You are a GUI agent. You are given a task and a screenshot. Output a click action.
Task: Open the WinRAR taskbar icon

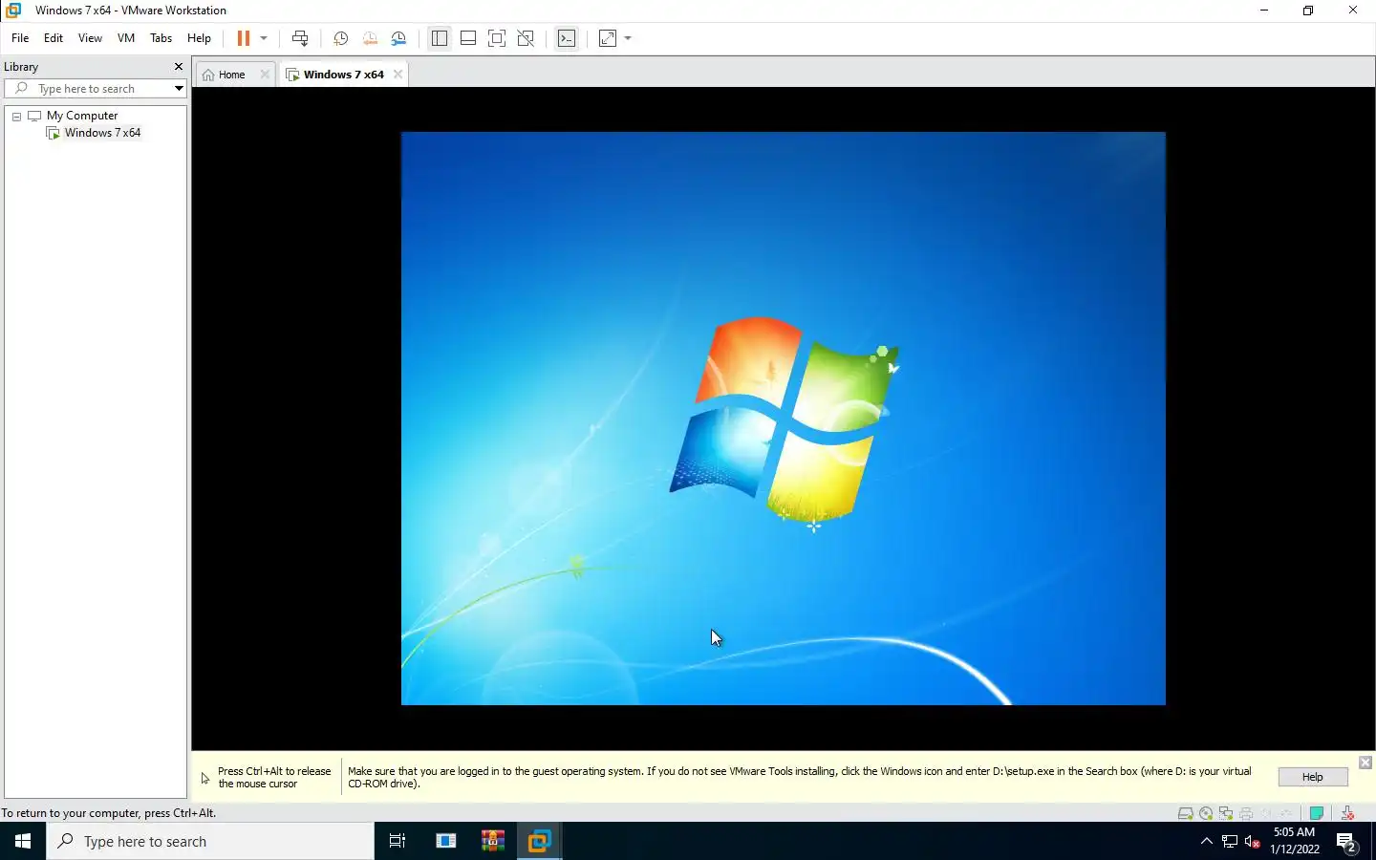tap(493, 841)
